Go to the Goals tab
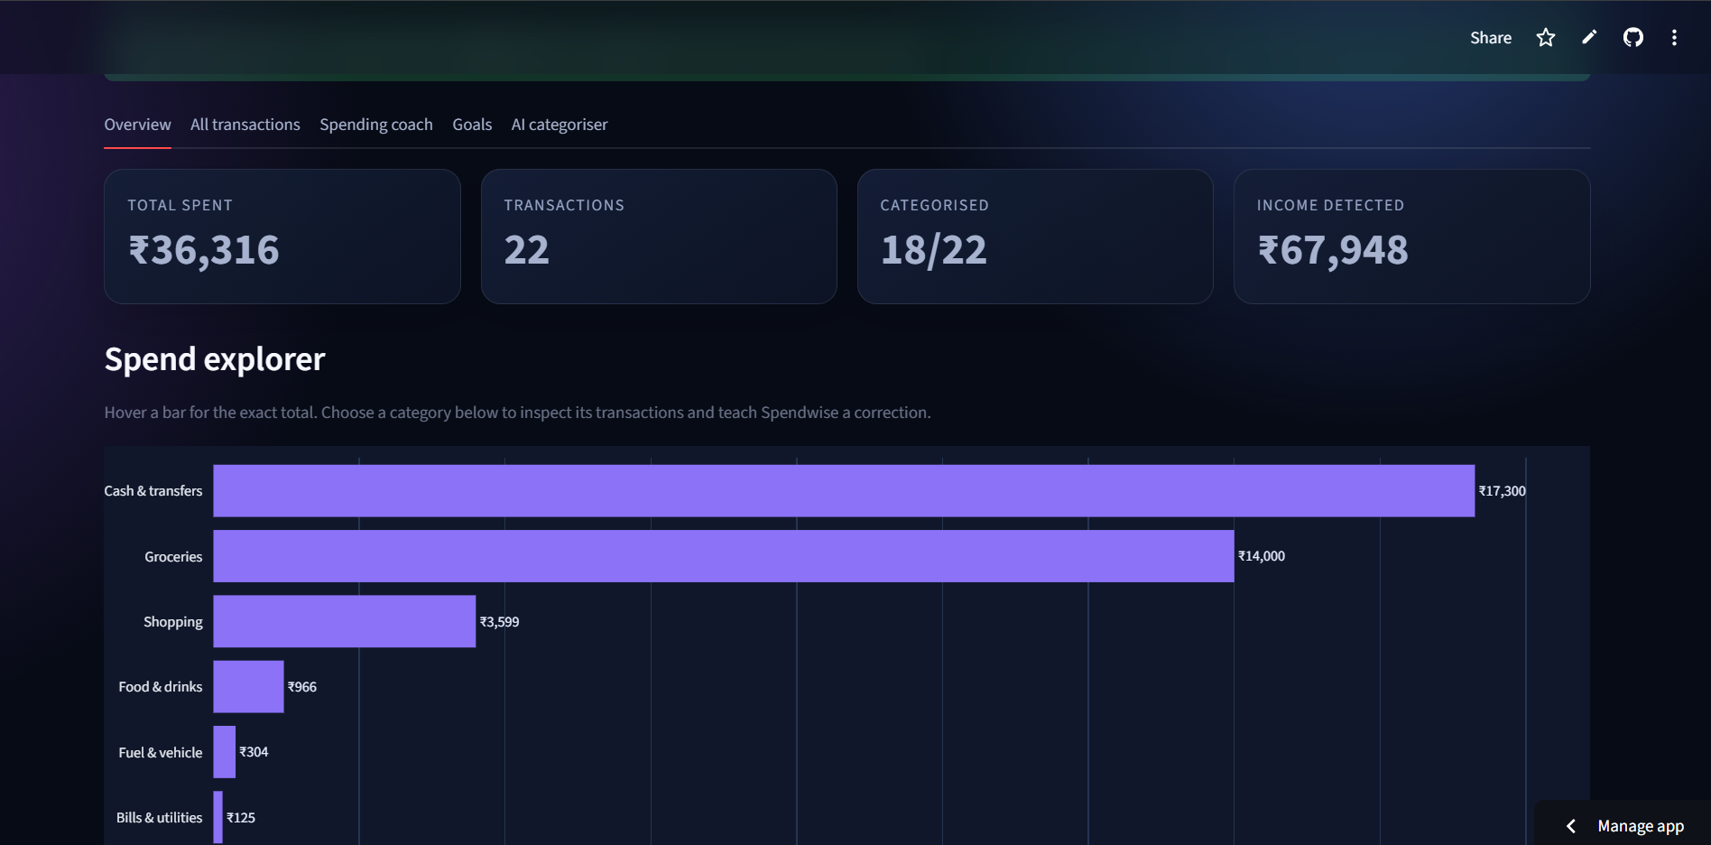This screenshot has width=1711, height=845. click(472, 125)
